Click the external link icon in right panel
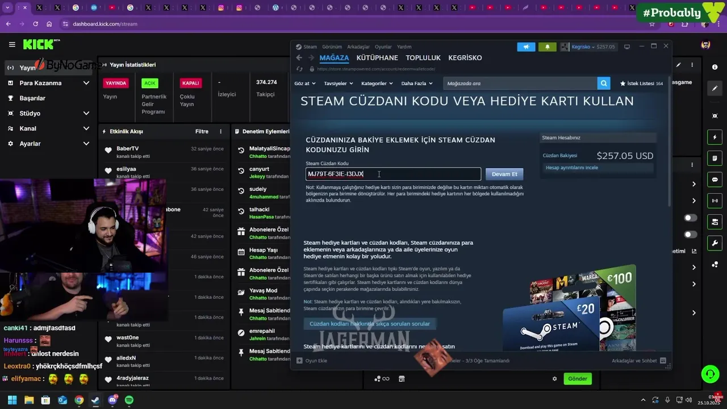 coord(694,251)
